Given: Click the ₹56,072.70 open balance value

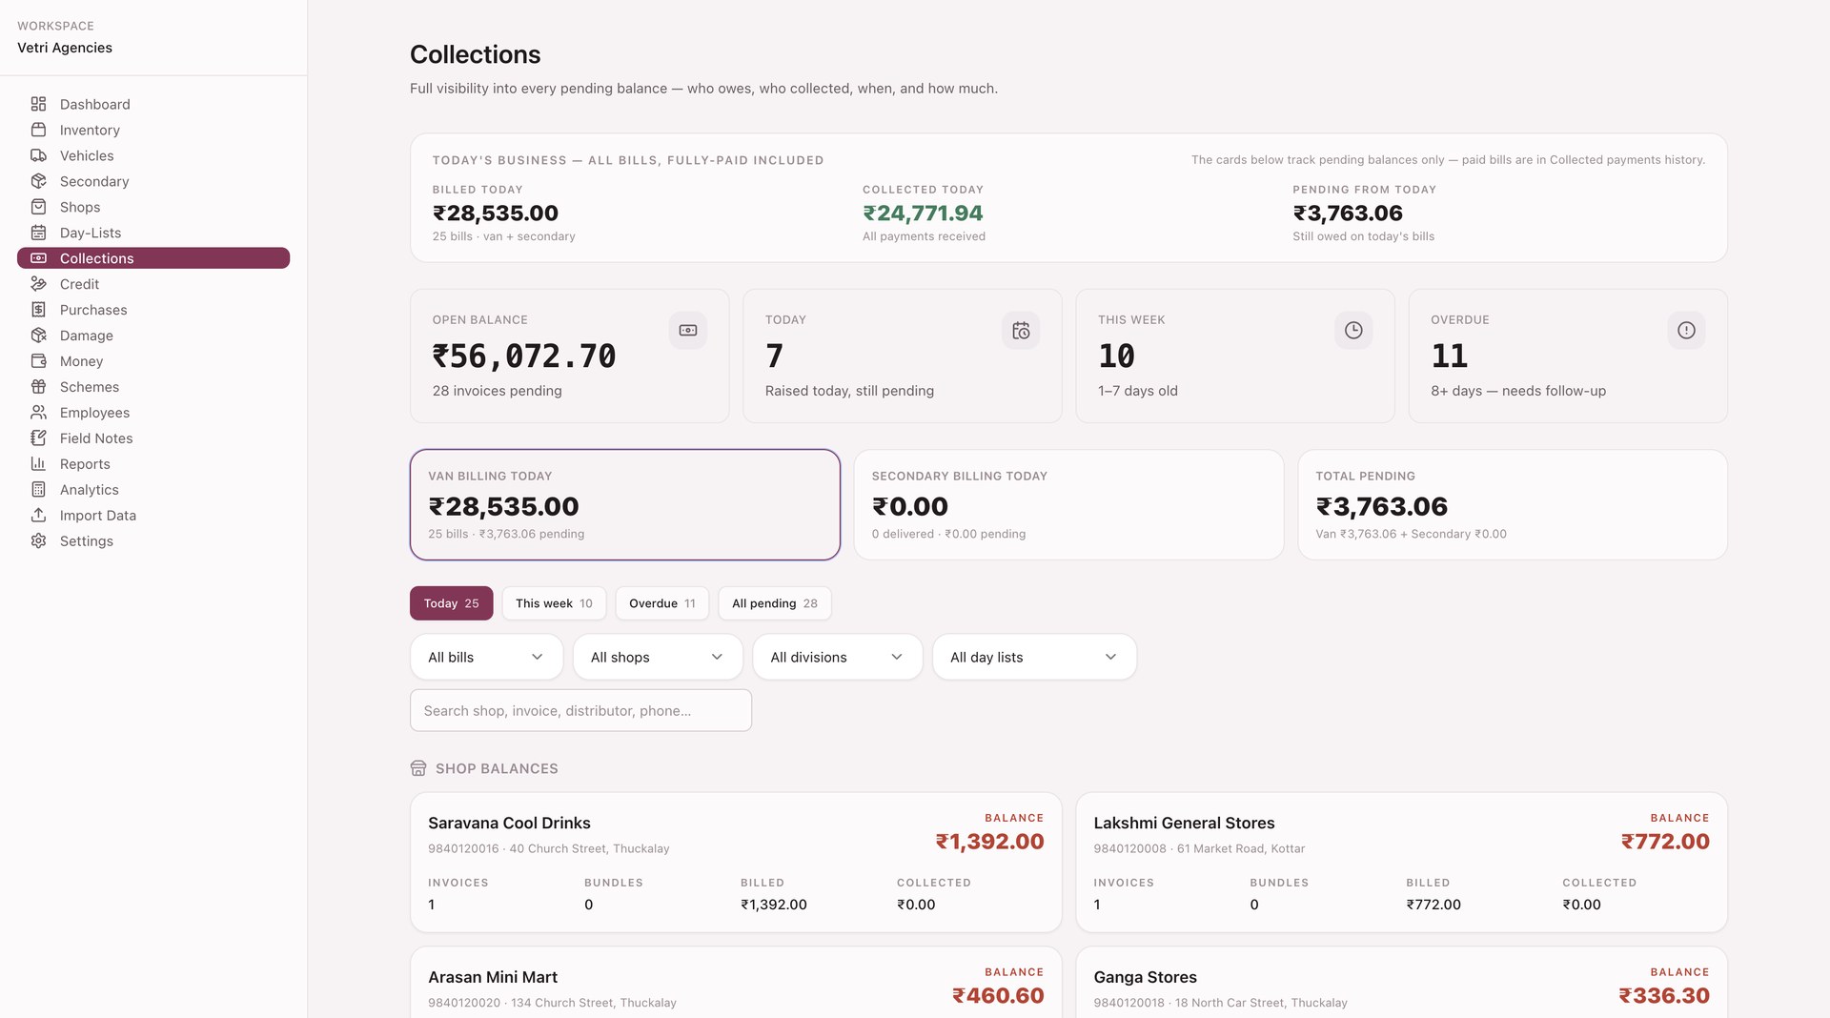Looking at the screenshot, I should (x=524, y=356).
